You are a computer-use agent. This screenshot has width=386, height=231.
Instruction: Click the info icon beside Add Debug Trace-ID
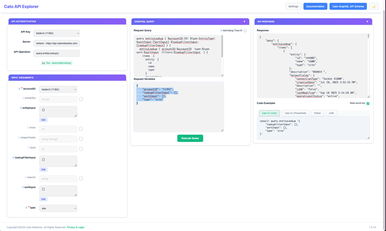pos(221,31)
